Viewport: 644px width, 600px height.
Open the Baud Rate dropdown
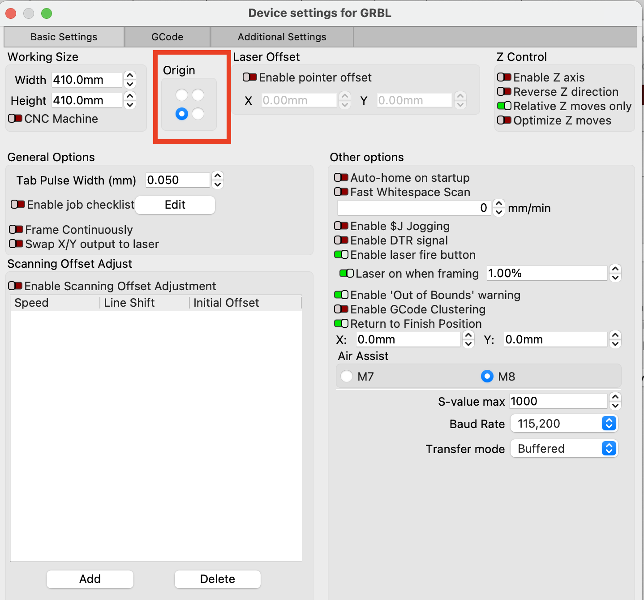[x=564, y=424]
